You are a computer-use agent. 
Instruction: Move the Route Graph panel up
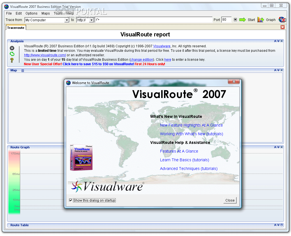click(275, 147)
